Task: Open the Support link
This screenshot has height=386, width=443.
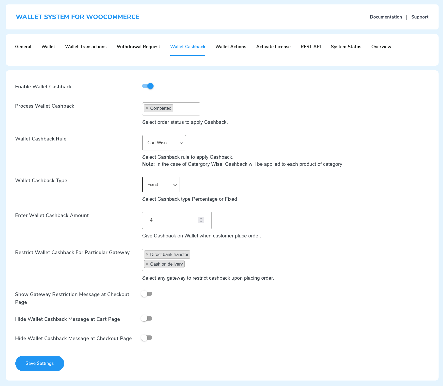Action: click(420, 17)
